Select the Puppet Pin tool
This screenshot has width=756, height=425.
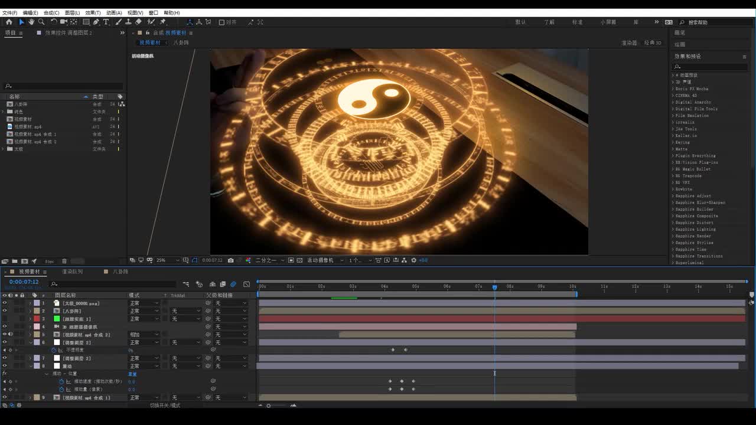coord(163,22)
